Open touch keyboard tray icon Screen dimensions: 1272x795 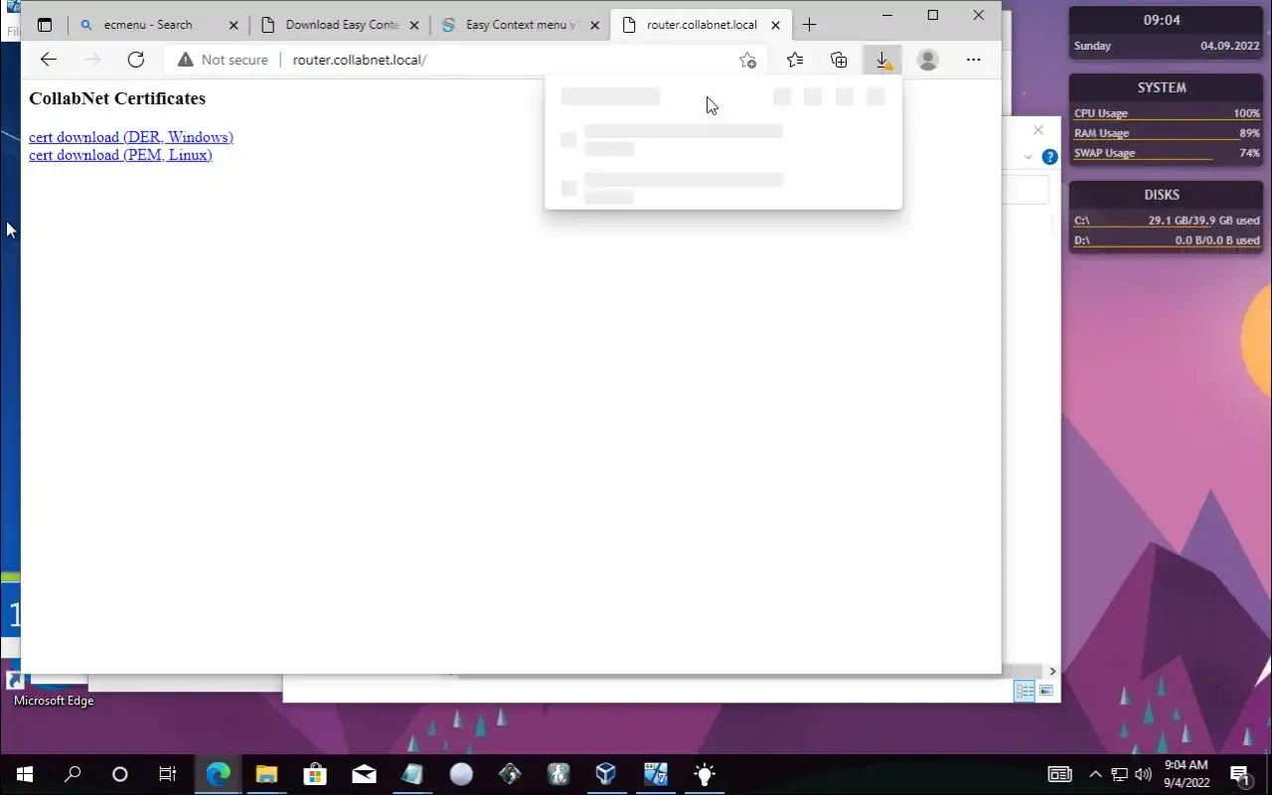point(1060,774)
